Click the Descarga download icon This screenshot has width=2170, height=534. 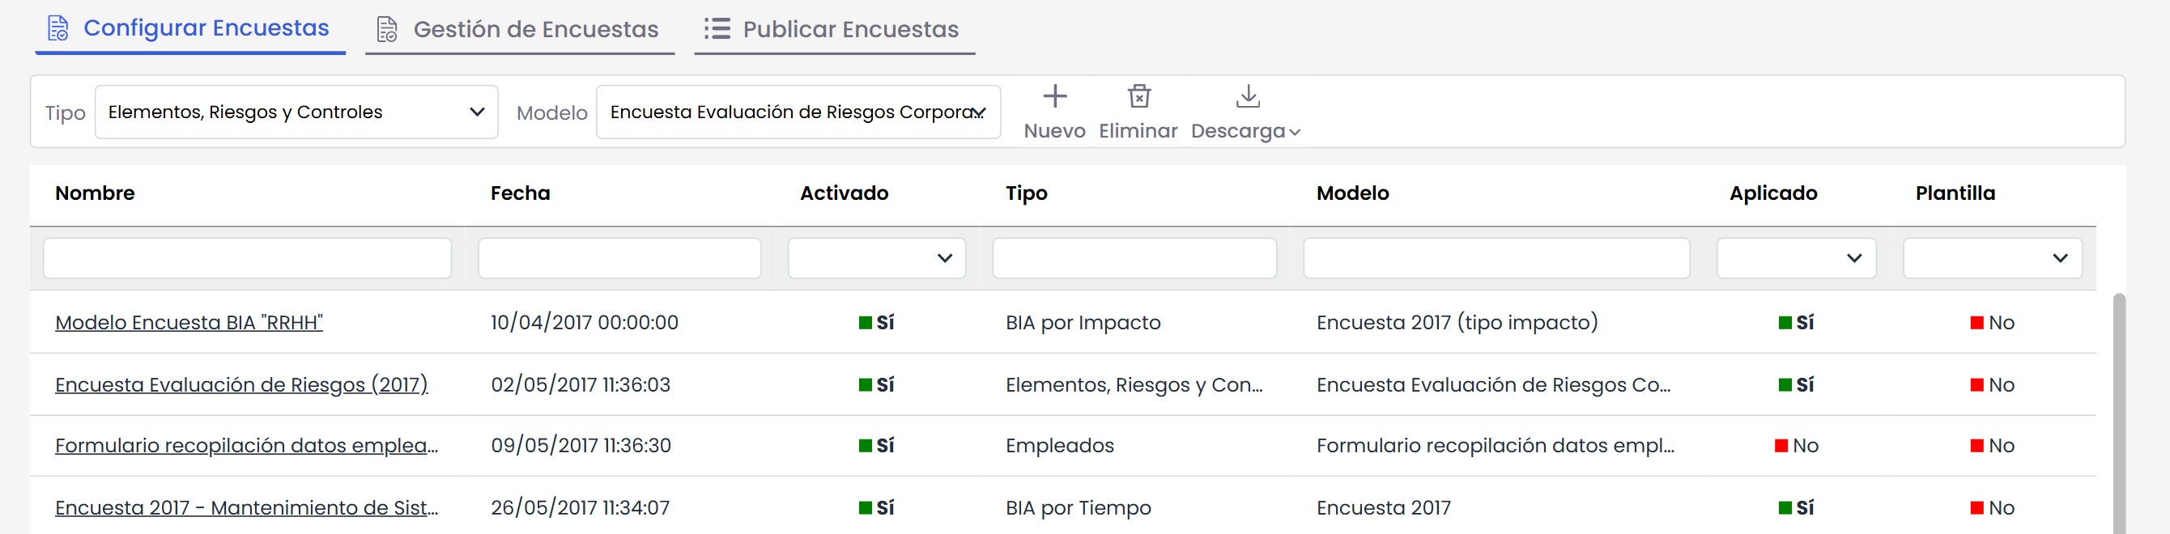1248,96
